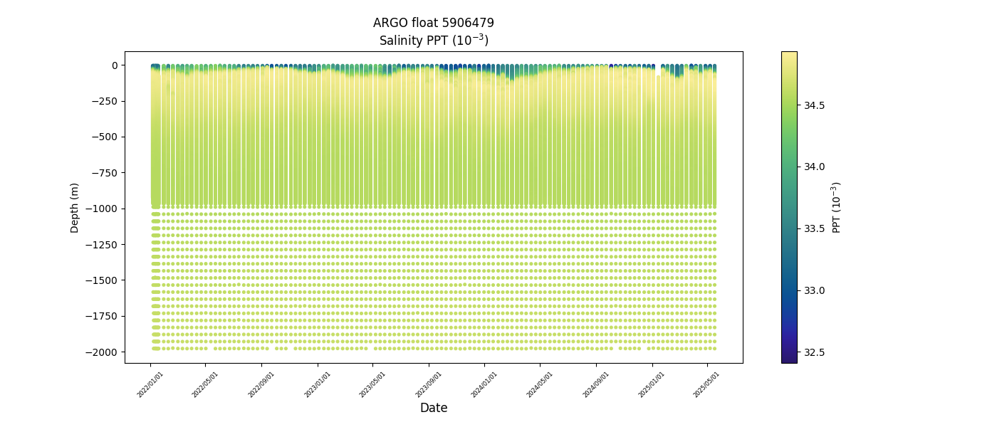This screenshot has width=997, height=427.
Task: Select the 33.0 colorbar tick label
Action: click(815, 290)
